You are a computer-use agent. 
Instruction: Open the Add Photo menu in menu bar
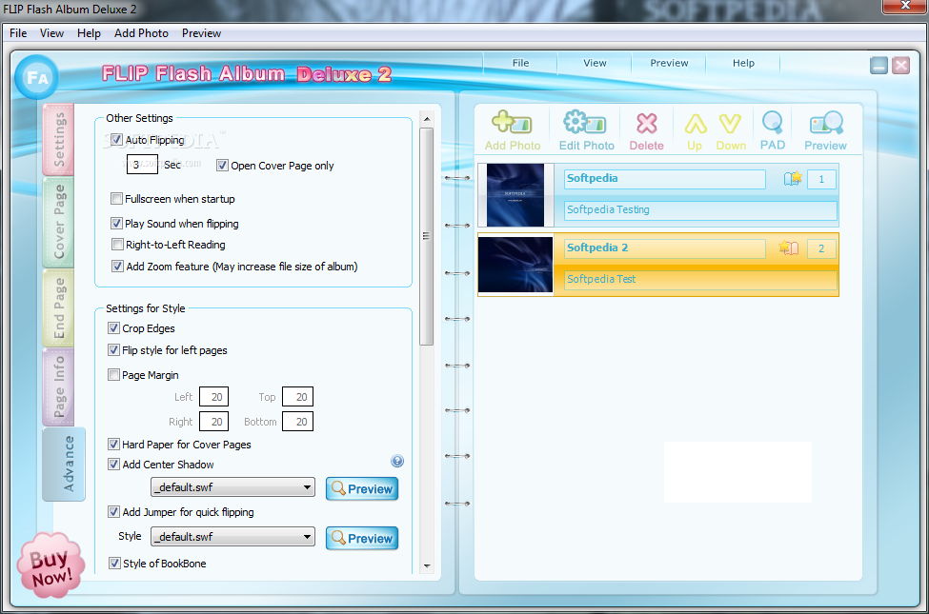[141, 33]
